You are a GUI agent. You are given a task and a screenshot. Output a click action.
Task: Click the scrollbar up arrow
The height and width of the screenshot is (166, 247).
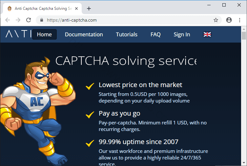[x=244, y=29]
